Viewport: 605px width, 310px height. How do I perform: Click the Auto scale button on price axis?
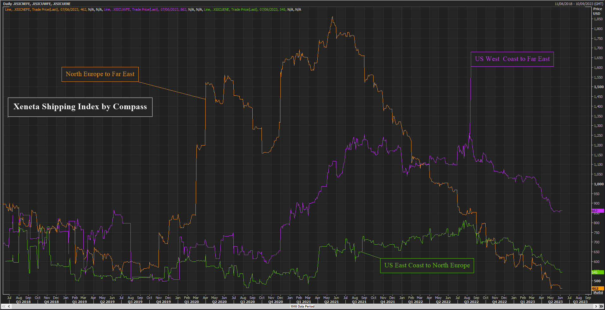(598, 292)
